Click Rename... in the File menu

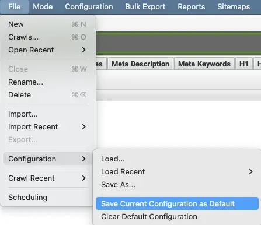[47, 82]
